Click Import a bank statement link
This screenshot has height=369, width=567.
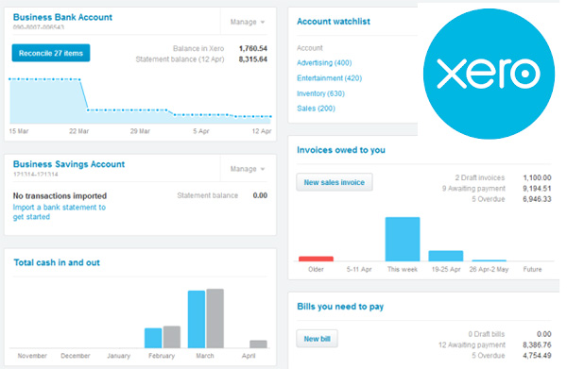coord(60,212)
